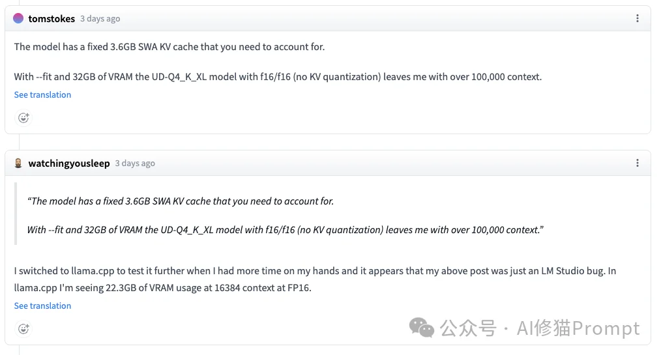Click tomstokes' unquoted line about --fit and 32GB VRAM

[x=278, y=77]
